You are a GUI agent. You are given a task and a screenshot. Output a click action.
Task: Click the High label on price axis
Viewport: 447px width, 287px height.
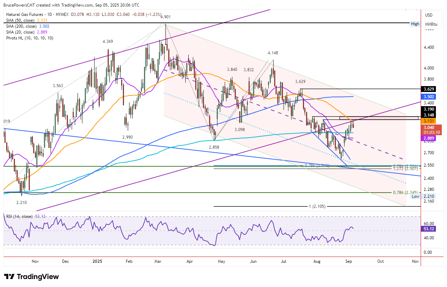click(x=415, y=24)
